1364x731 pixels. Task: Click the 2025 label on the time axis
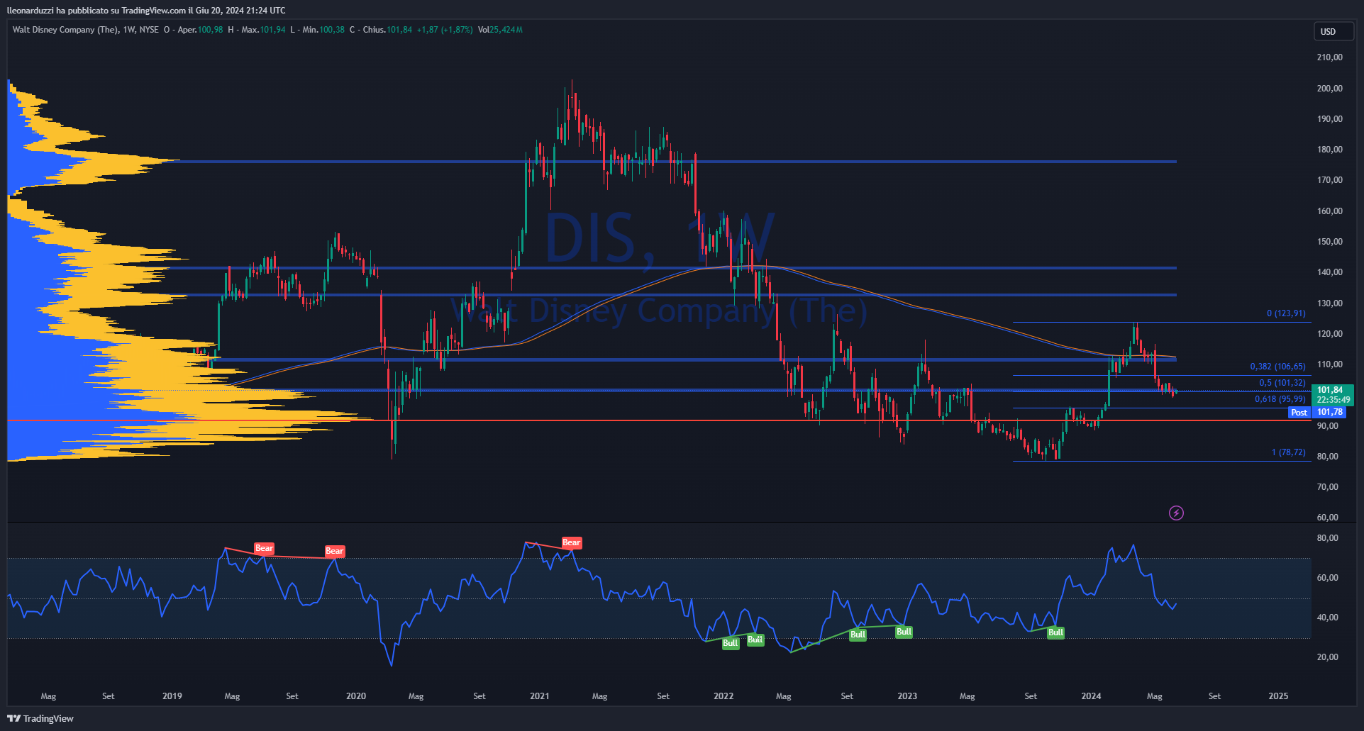pos(1278,696)
